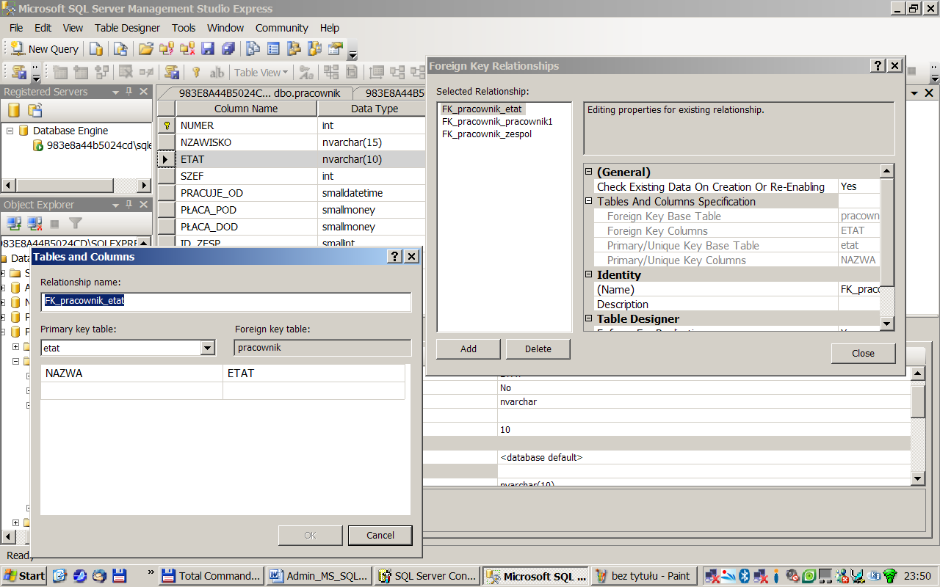Click the NUMER column name cell
The width and height of the screenshot is (940, 587).
pos(247,125)
